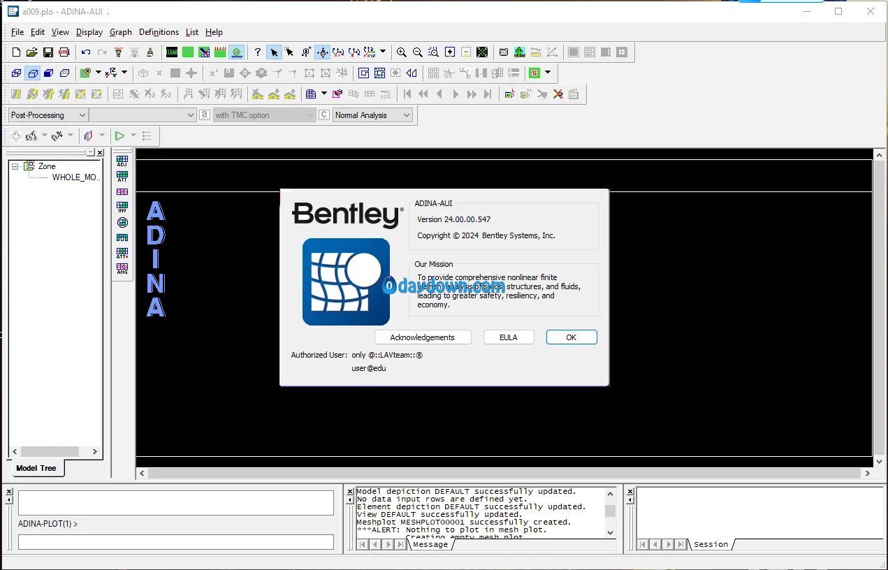Open dropdown arrow beside green run triangle
This screenshot has width=888, height=570.
point(133,136)
